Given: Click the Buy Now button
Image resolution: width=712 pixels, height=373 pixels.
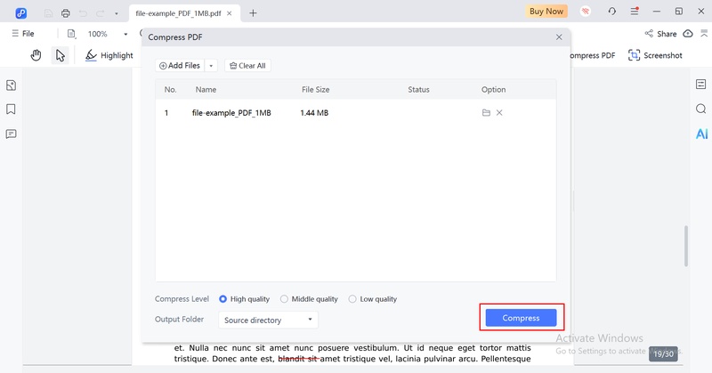Looking at the screenshot, I should point(546,12).
